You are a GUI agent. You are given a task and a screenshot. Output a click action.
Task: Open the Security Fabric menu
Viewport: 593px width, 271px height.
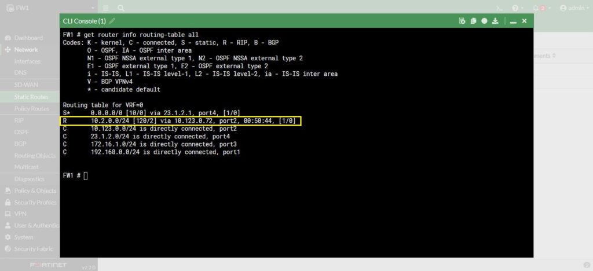click(x=33, y=249)
